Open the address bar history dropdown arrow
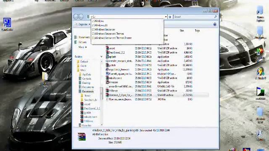The width and height of the screenshot is (269, 151). click(x=166, y=17)
